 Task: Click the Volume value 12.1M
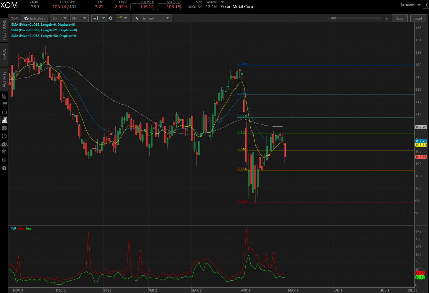pyautogui.click(x=211, y=7)
